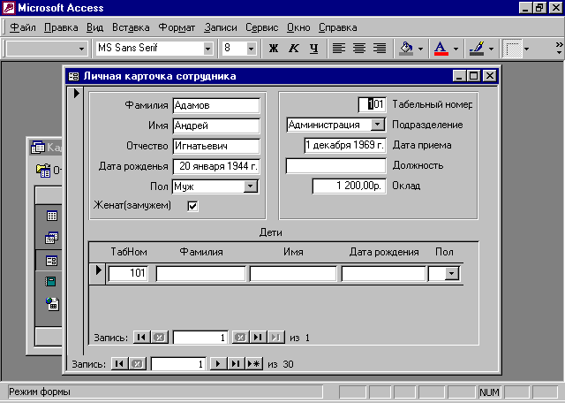Click the Имя field with Андрей
This screenshot has height=403, width=565.
click(216, 125)
